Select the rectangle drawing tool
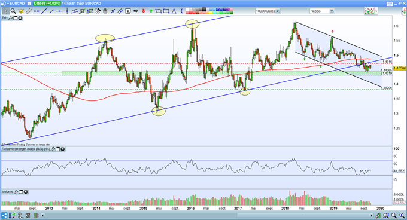 [x=166, y=11]
